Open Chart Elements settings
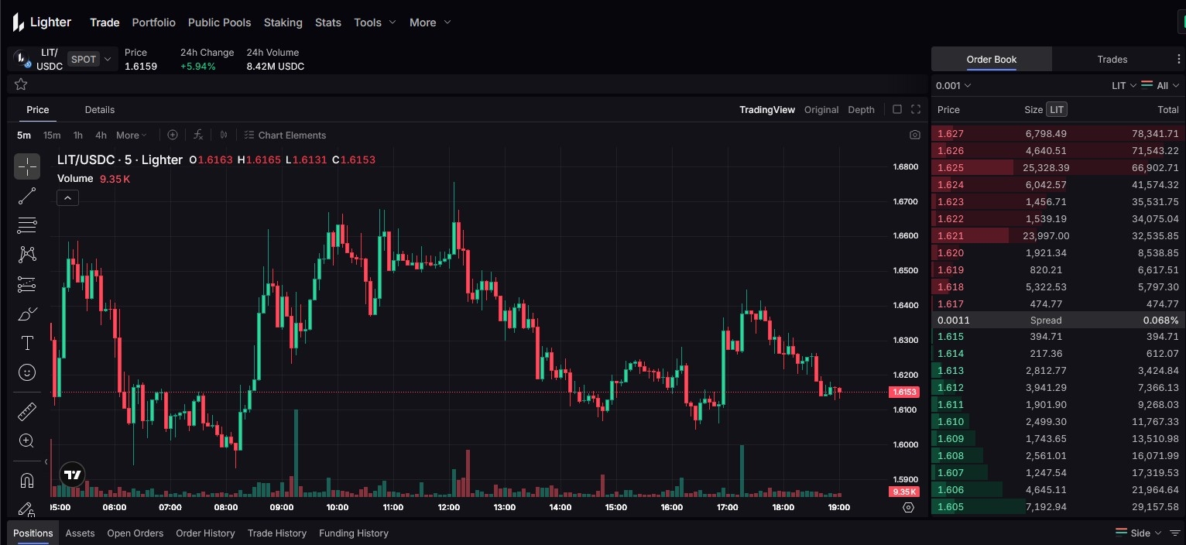The image size is (1186, 545). [x=285, y=135]
